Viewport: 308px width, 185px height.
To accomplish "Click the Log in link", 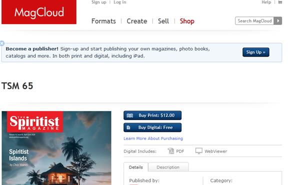I will (x=120, y=2).
